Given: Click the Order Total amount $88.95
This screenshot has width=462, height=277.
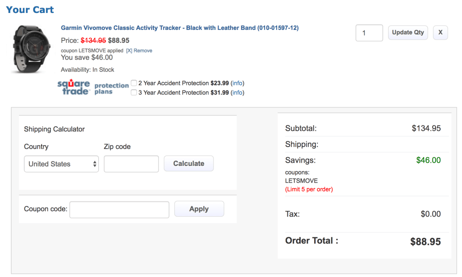Looking at the screenshot, I should tap(426, 242).
